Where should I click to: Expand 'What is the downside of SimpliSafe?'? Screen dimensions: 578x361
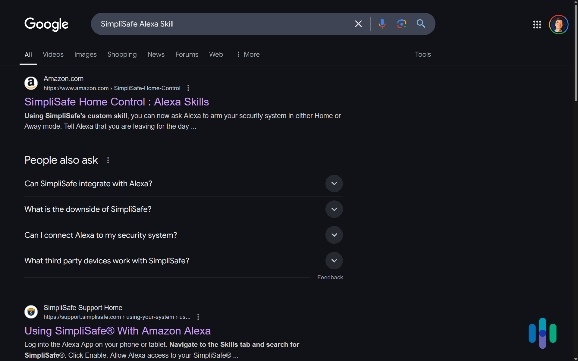pos(334,209)
